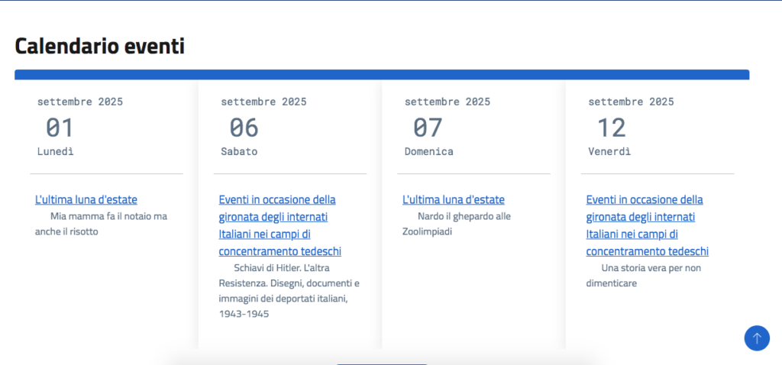Click the scroll-to-top arrow button
This screenshot has height=365, width=782.
click(x=757, y=338)
